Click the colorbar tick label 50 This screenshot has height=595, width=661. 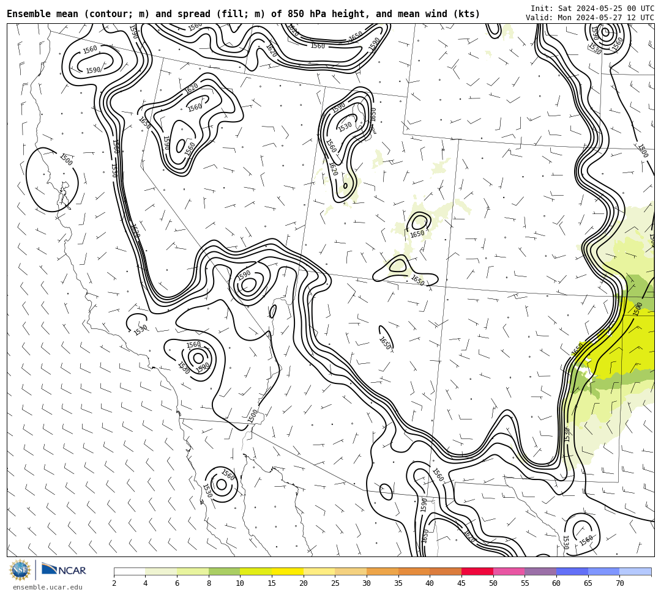click(493, 583)
